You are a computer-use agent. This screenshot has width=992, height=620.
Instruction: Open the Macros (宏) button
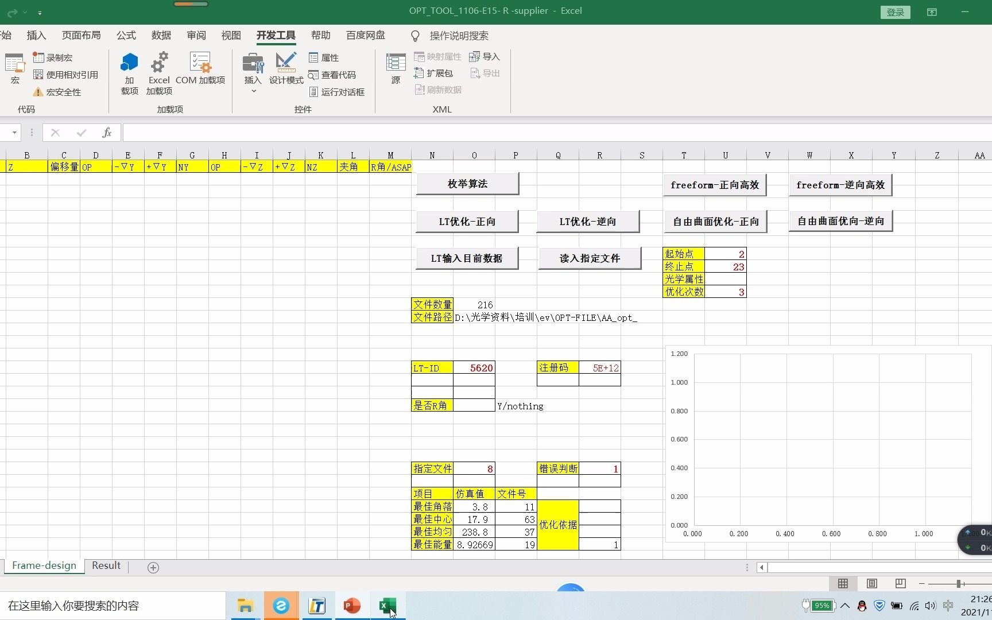click(15, 69)
